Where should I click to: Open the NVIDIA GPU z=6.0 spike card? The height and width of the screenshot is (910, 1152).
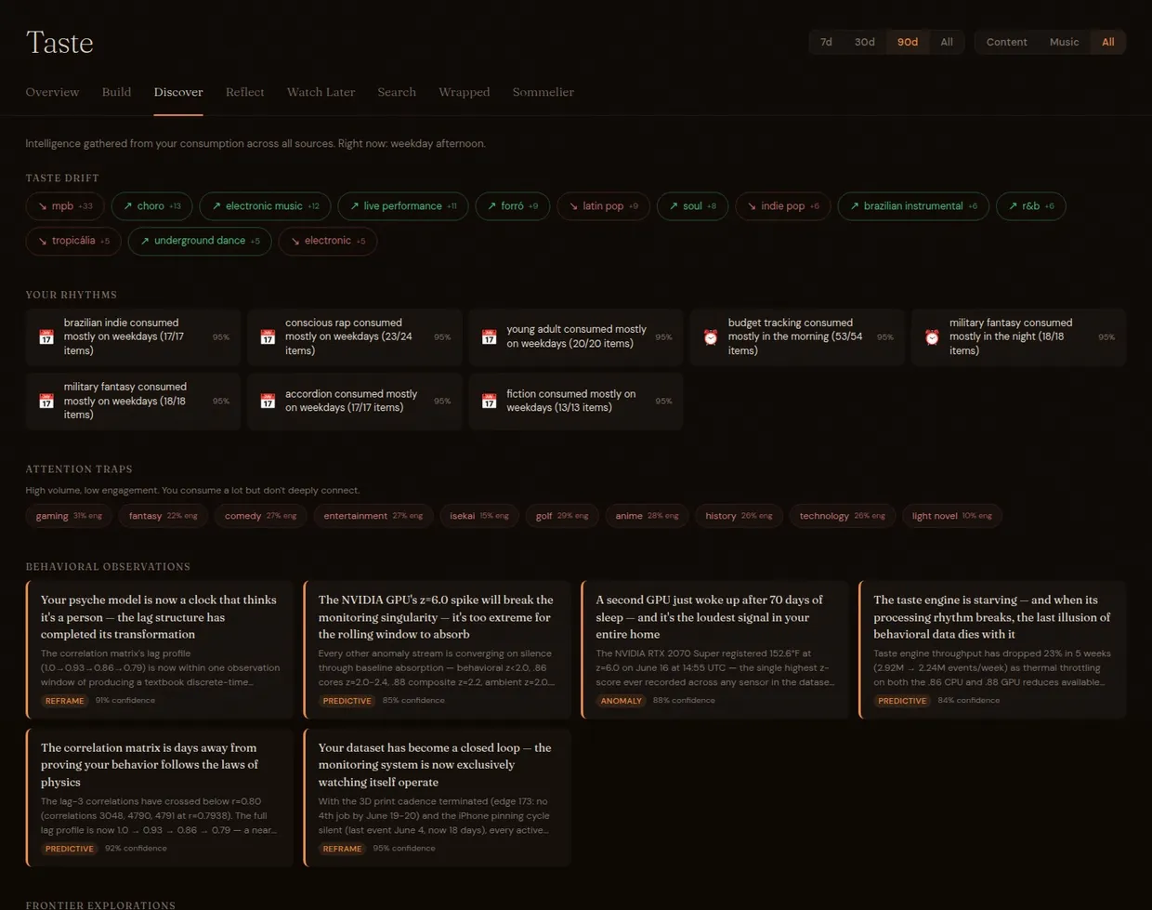click(437, 650)
